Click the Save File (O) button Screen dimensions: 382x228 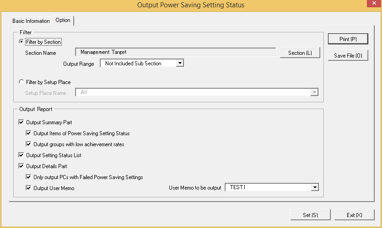pos(348,55)
